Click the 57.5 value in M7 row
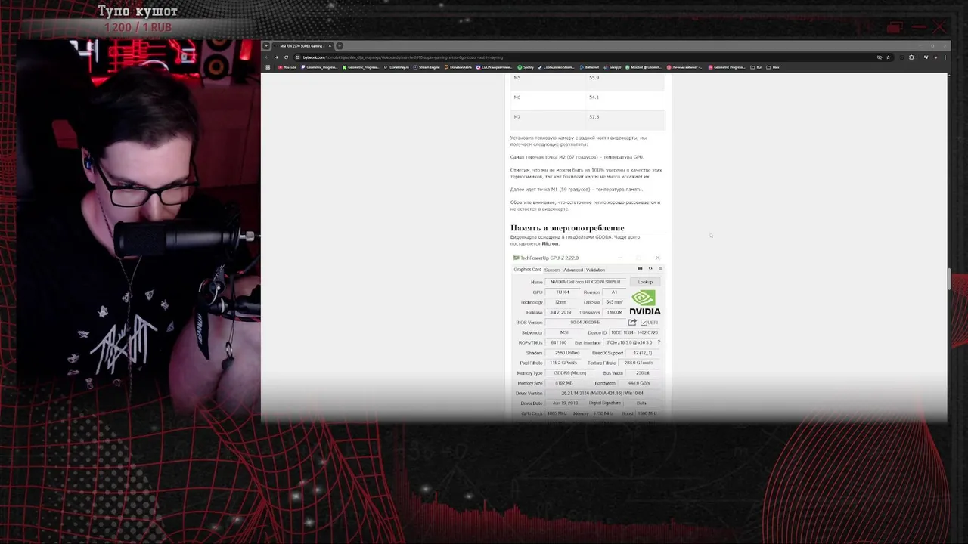The image size is (968, 544). [x=594, y=116]
